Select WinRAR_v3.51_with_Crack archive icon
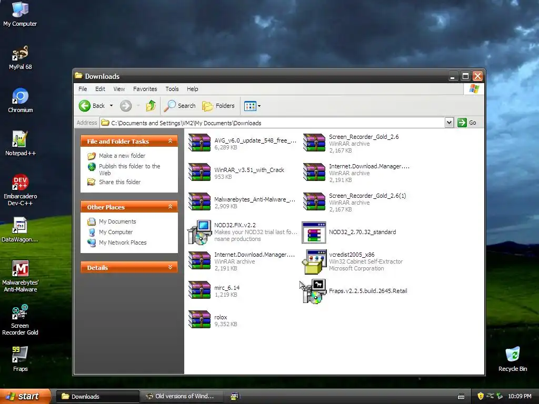This screenshot has height=404, width=539. tap(199, 172)
